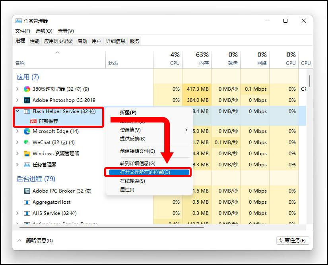
Task: Click the Microsoft Edge icon
Action: coord(27,131)
